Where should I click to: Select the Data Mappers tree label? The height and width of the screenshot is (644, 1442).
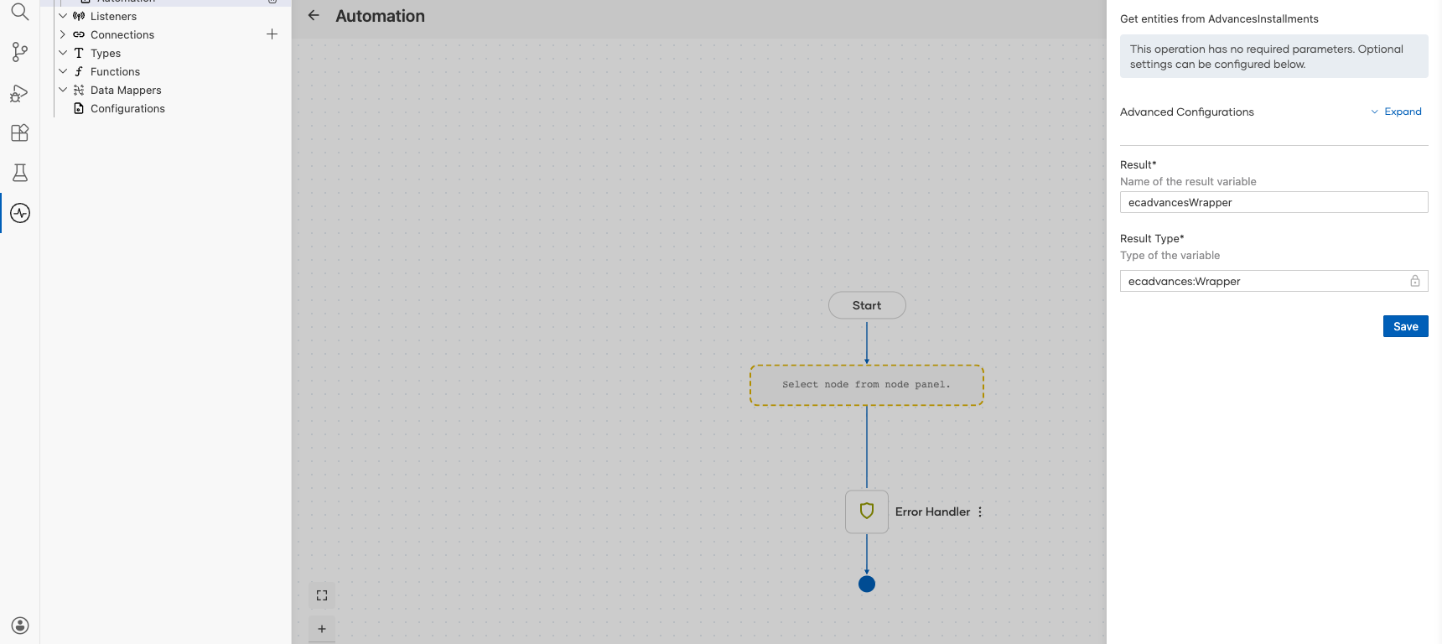[x=126, y=90]
